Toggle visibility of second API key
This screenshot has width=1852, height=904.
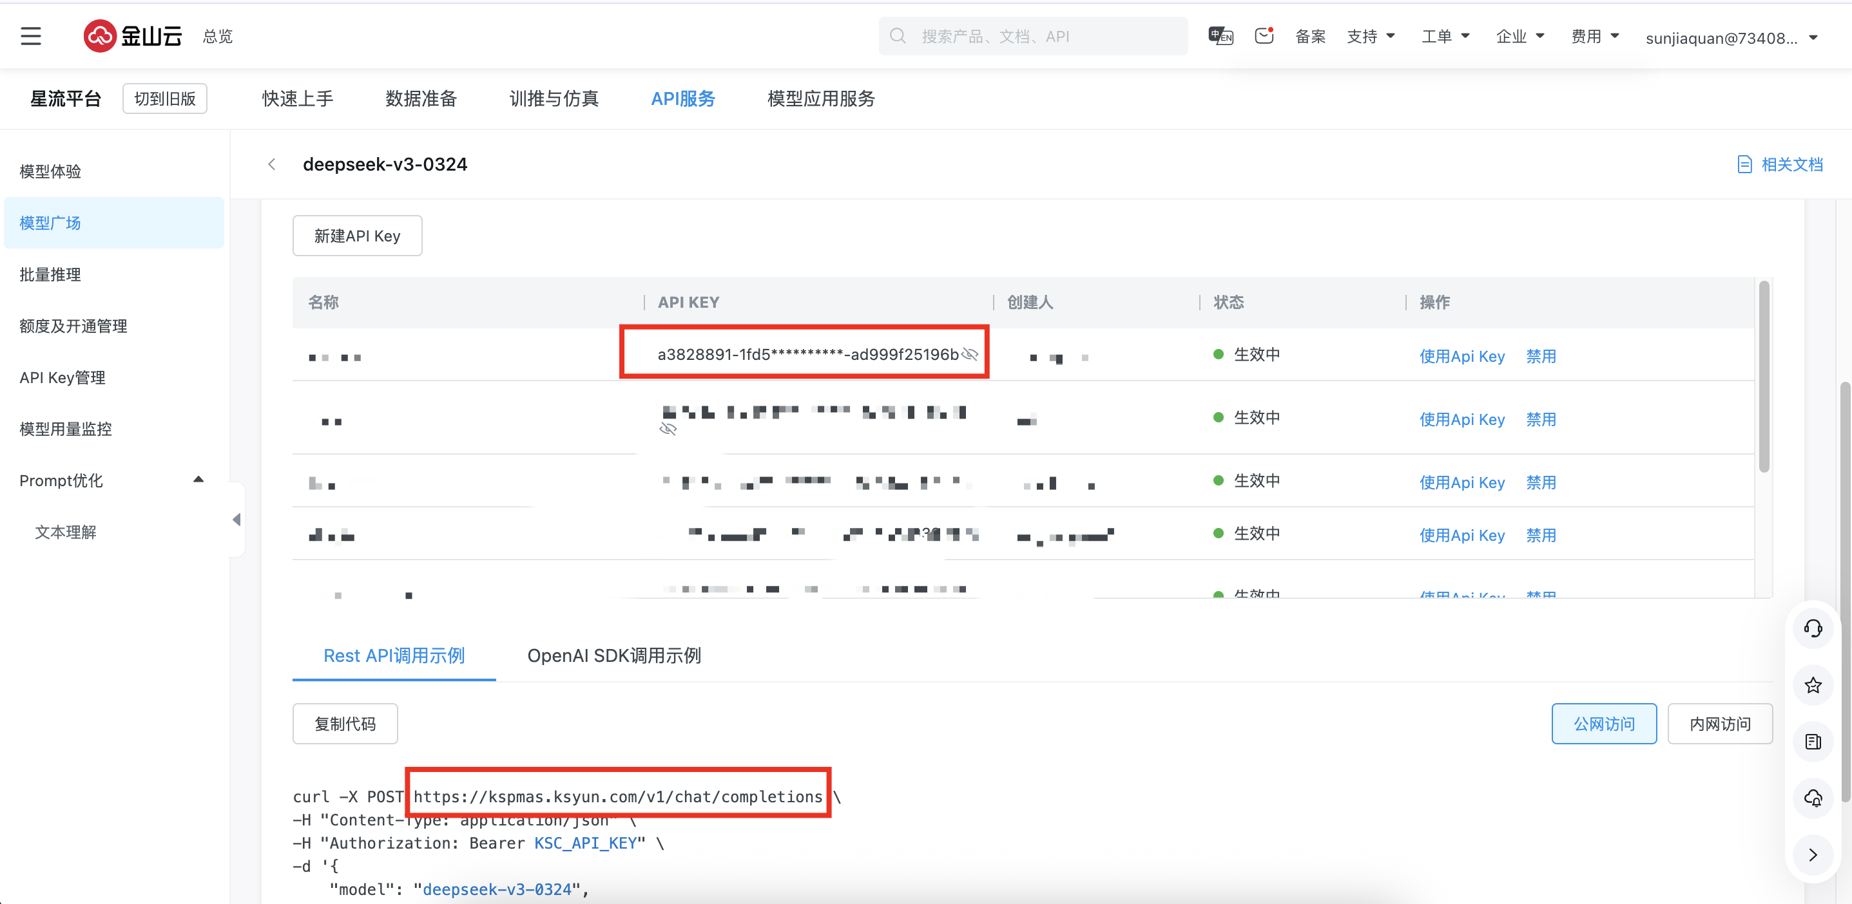coord(668,429)
